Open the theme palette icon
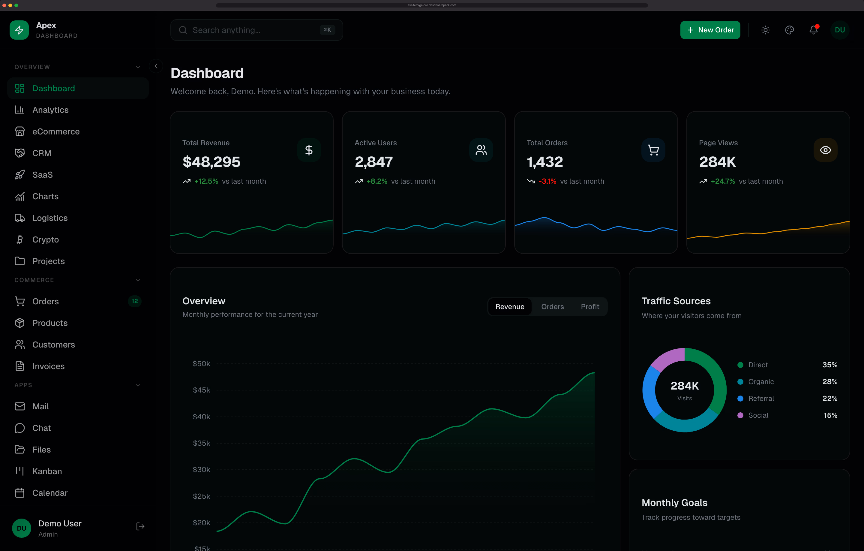The height and width of the screenshot is (551, 864). point(789,30)
